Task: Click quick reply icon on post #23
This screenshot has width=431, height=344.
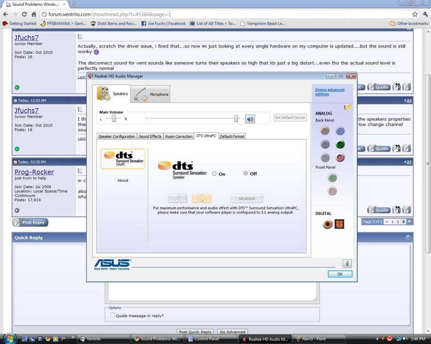Action: click(407, 210)
